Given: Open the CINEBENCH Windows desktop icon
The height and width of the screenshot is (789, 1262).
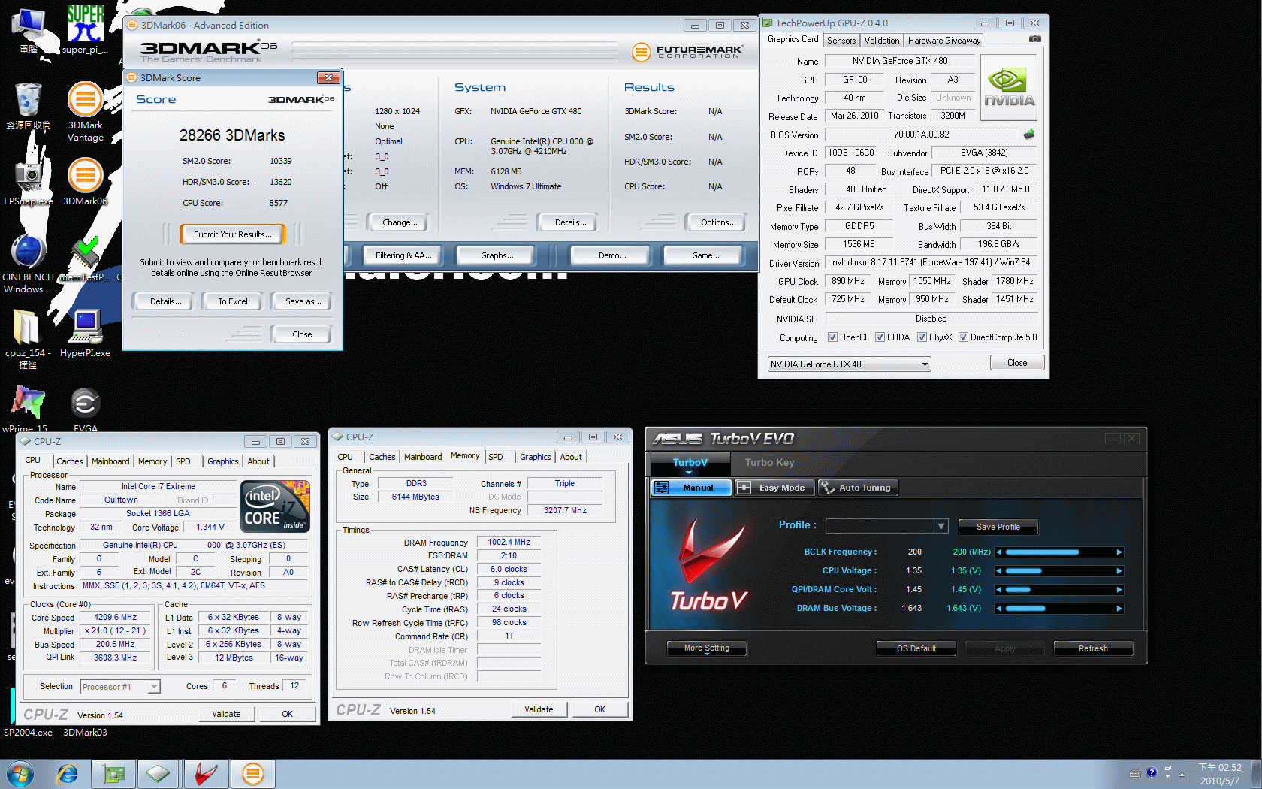Looking at the screenshot, I should click(x=29, y=264).
